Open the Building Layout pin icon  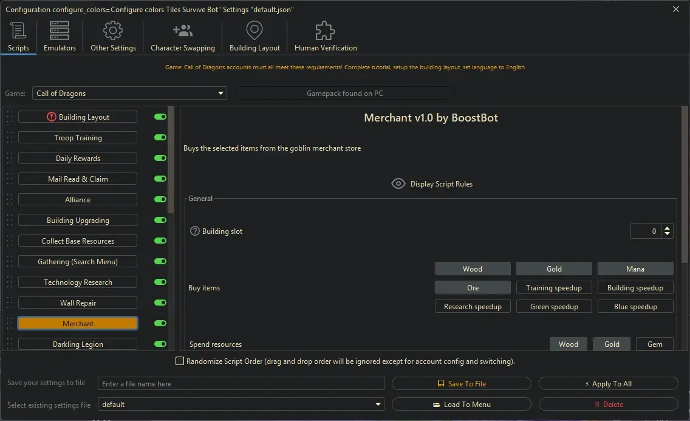click(x=254, y=30)
